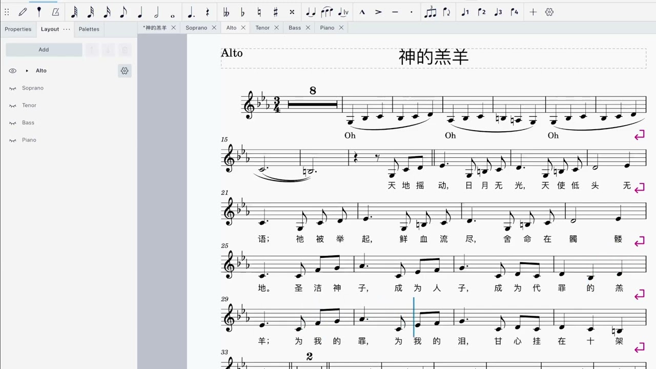Apply accent articulation
Viewport: 656px width, 369px height.
tap(378, 12)
